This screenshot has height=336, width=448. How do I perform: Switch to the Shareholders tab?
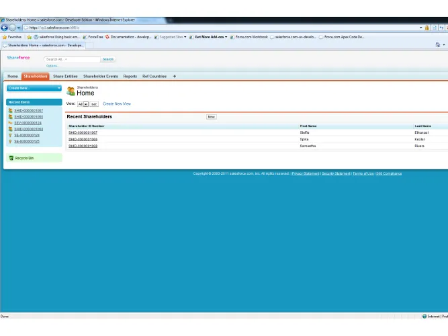pyautogui.click(x=36, y=77)
